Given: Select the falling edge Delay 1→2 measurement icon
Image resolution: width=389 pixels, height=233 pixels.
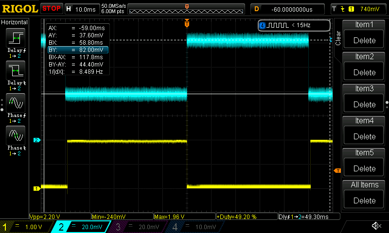Looking at the screenshot, I should point(16,70).
